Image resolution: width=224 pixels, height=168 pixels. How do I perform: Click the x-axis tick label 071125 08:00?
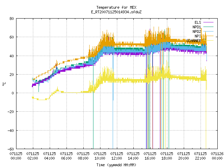[x=83, y=156]
